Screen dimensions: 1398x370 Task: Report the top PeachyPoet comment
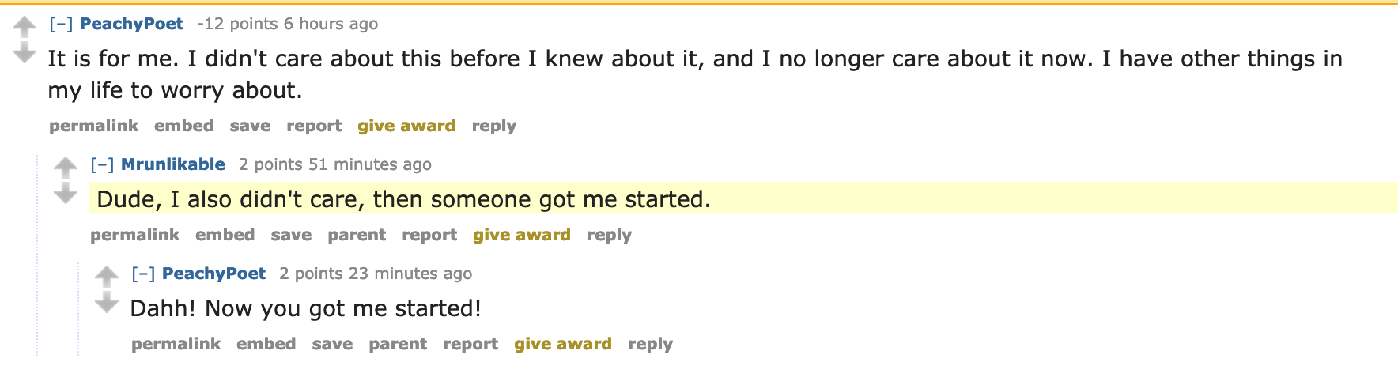[x=314, y=126]
